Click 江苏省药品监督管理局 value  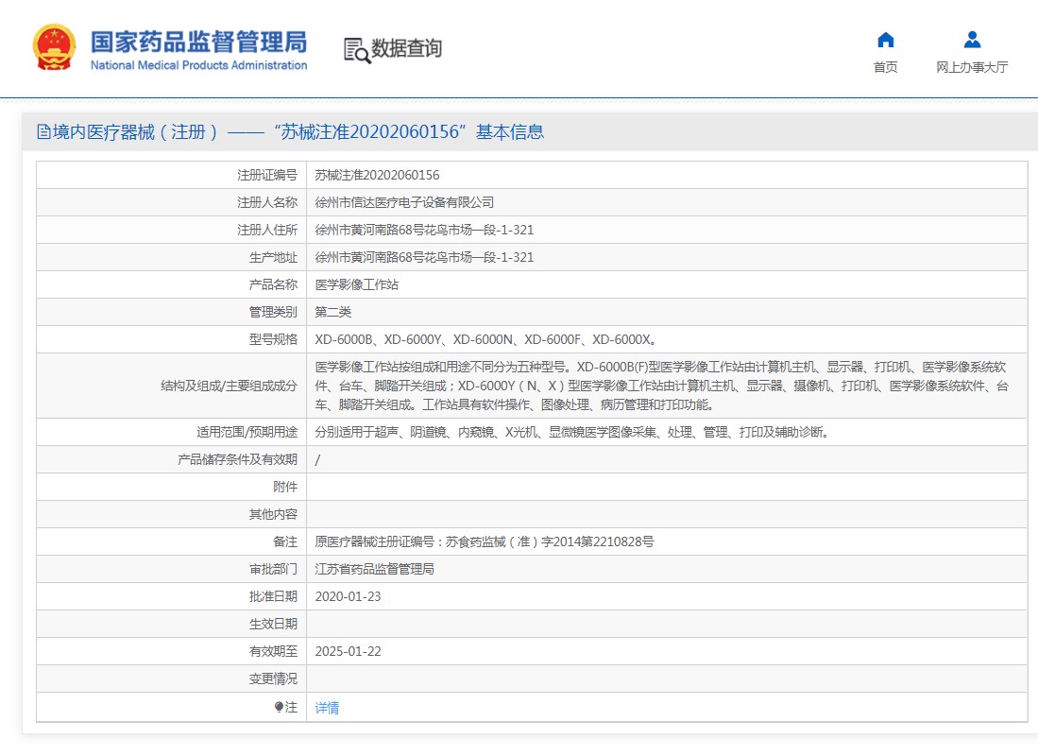[375, 569]
